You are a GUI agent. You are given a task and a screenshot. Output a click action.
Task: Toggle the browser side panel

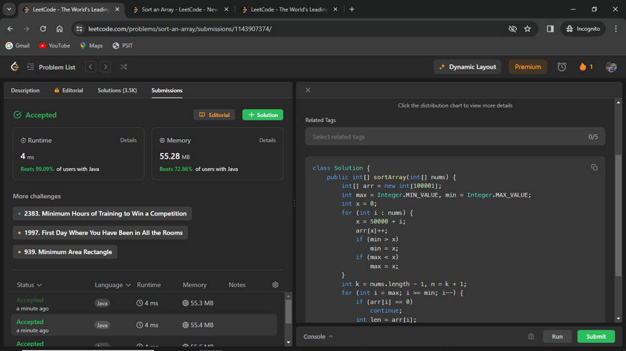[x=550, y=29]
